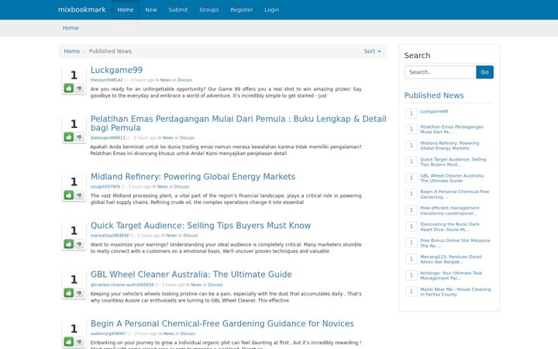This screenshot has height=349, width=558.
Task: Open author link theosynr948142
Action: [106, 80]
